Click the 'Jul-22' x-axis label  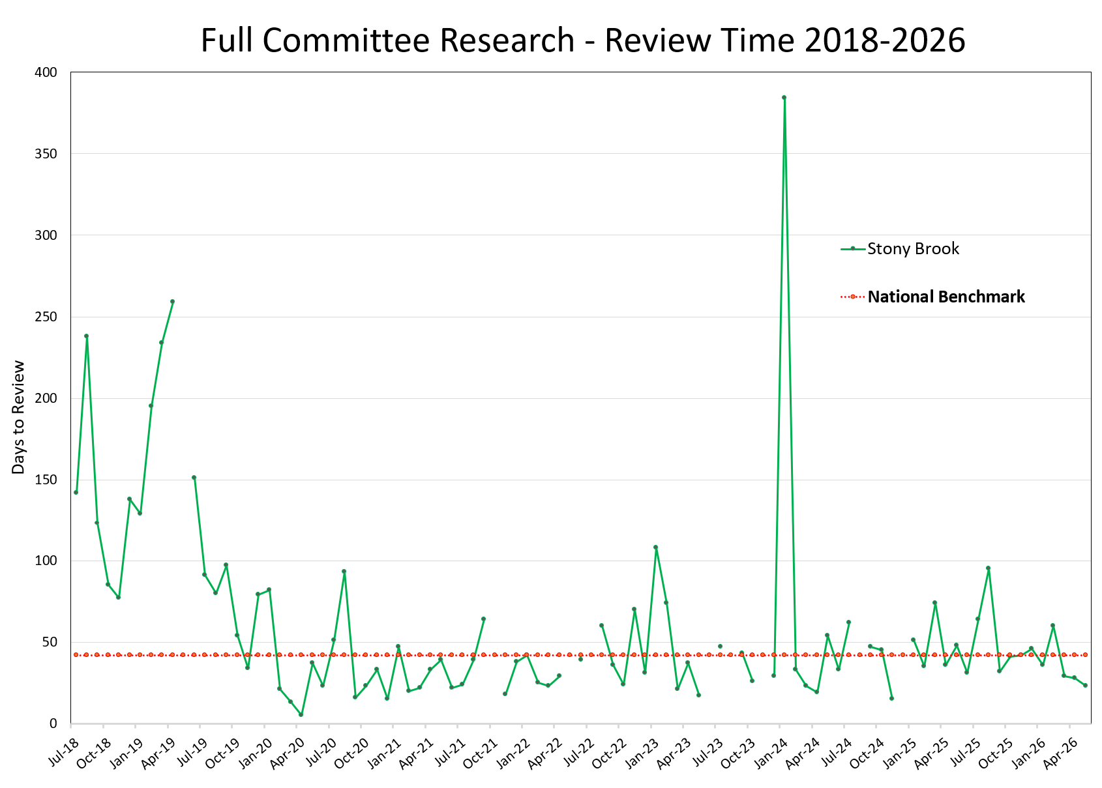(x=578, y=752)
